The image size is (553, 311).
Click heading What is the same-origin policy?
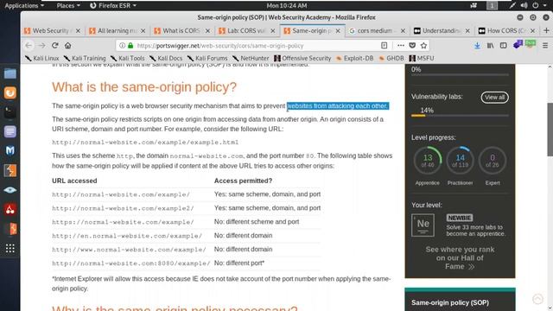pos(144,87)
